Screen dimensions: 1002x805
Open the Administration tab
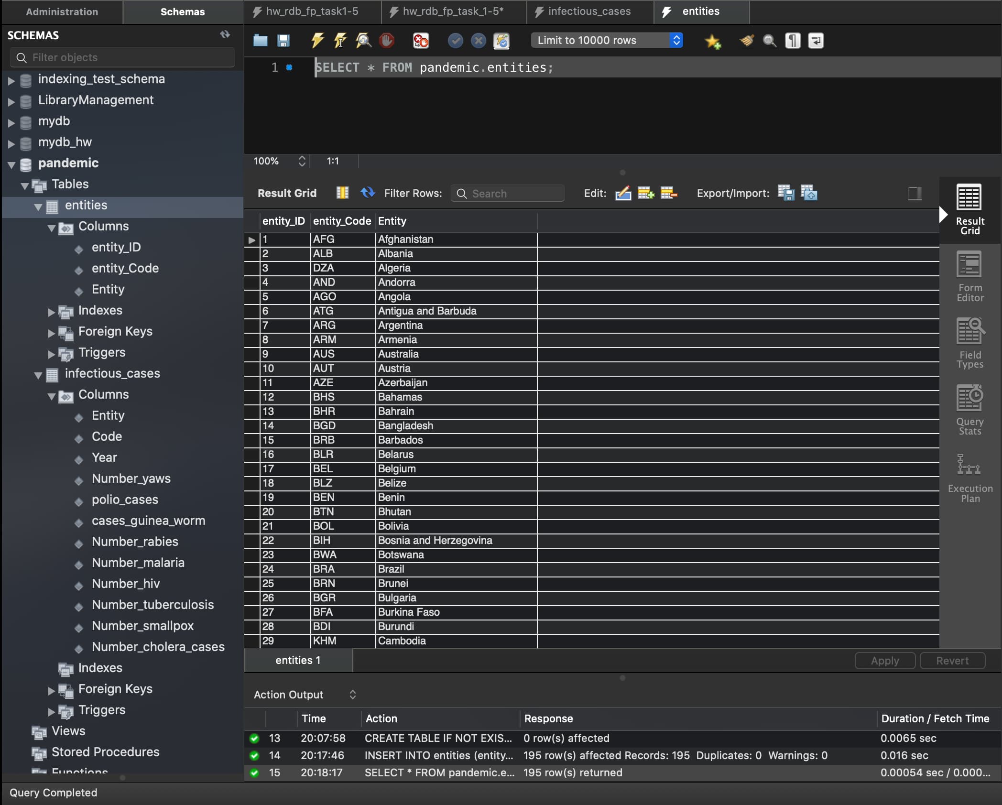coord(62,11)
